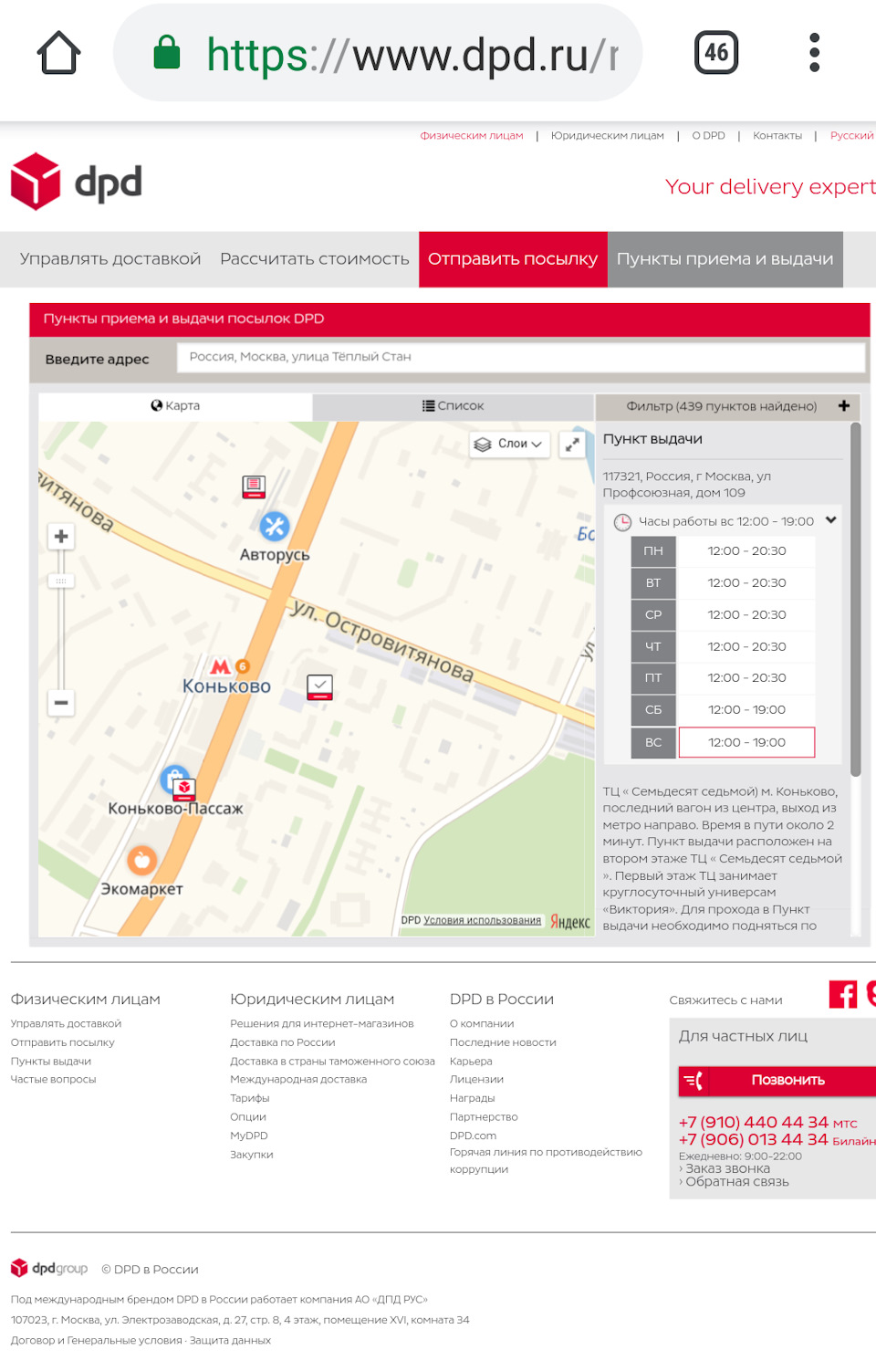Click the DPD marker at Коньково-Пассаж

[x=184, y=789]
